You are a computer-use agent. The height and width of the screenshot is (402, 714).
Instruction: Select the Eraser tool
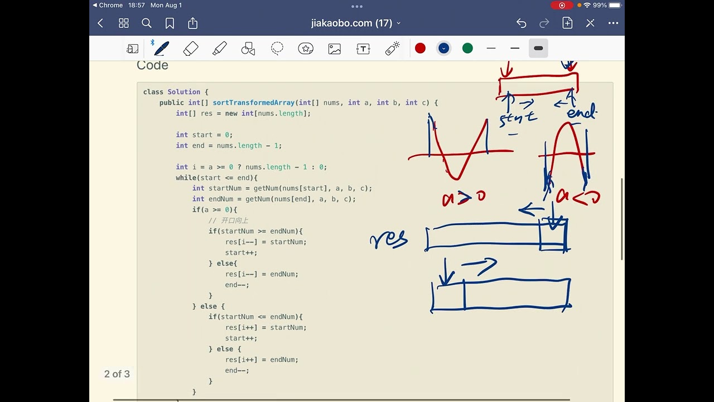[191, 49]
